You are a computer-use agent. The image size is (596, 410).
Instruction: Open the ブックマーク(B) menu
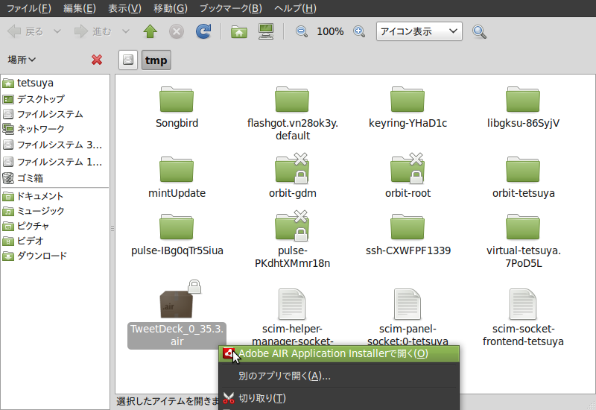[231, 8]
